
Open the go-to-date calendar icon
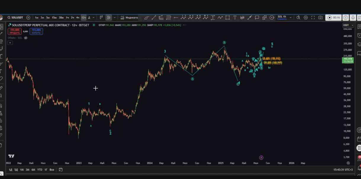(x=61, y=170)
